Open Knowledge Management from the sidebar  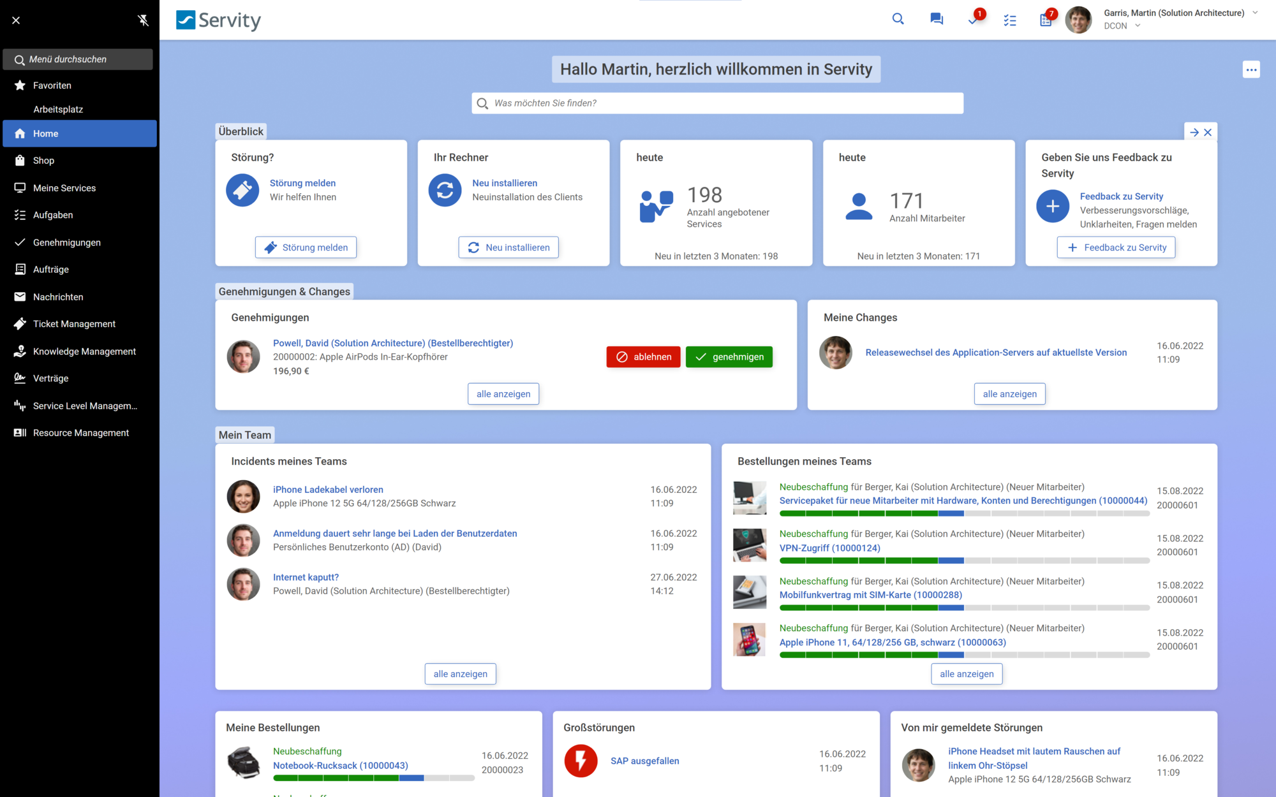[84, 351]
